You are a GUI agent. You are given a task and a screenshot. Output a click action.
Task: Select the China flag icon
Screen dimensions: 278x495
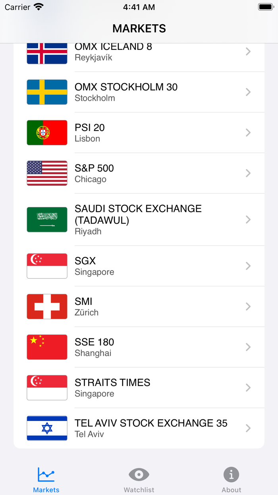pyautogui.click(x=46, y=347)
